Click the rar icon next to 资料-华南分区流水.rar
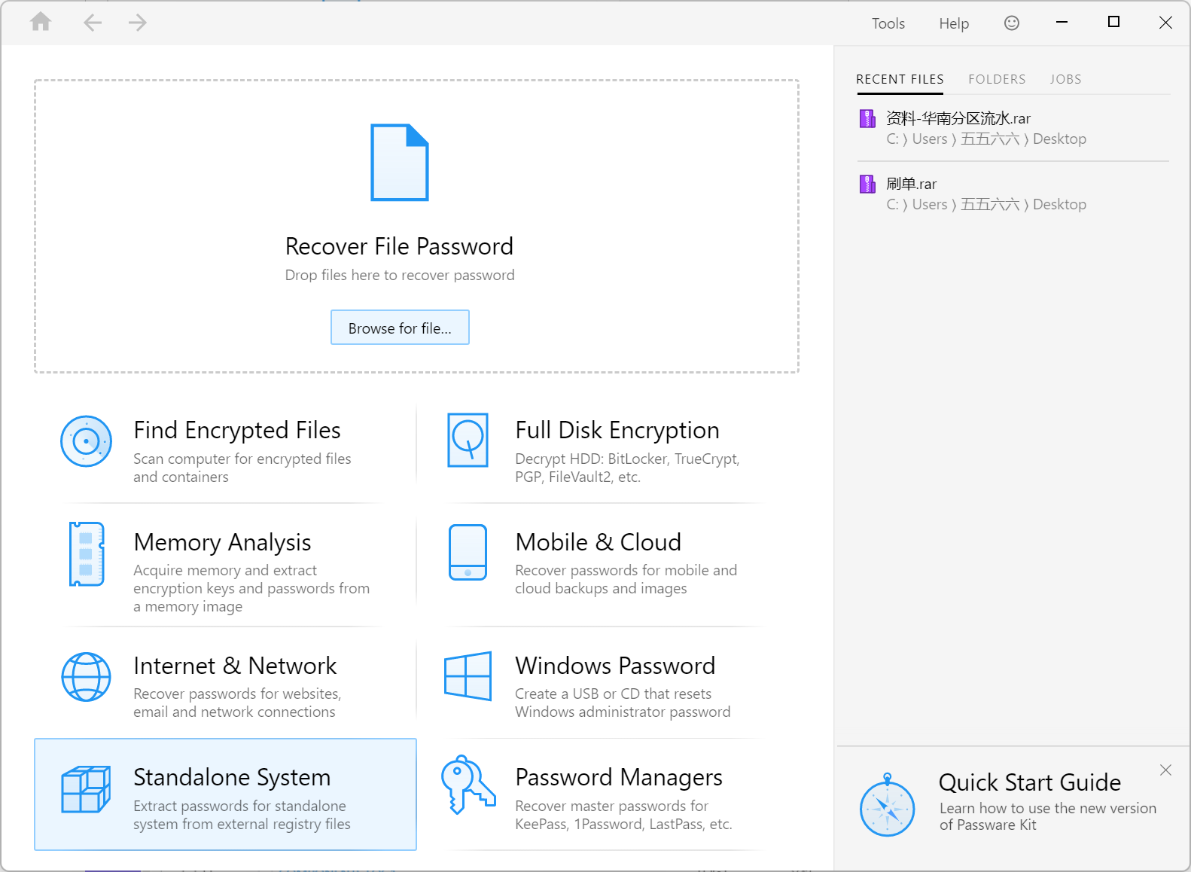 tap(867, 118)
